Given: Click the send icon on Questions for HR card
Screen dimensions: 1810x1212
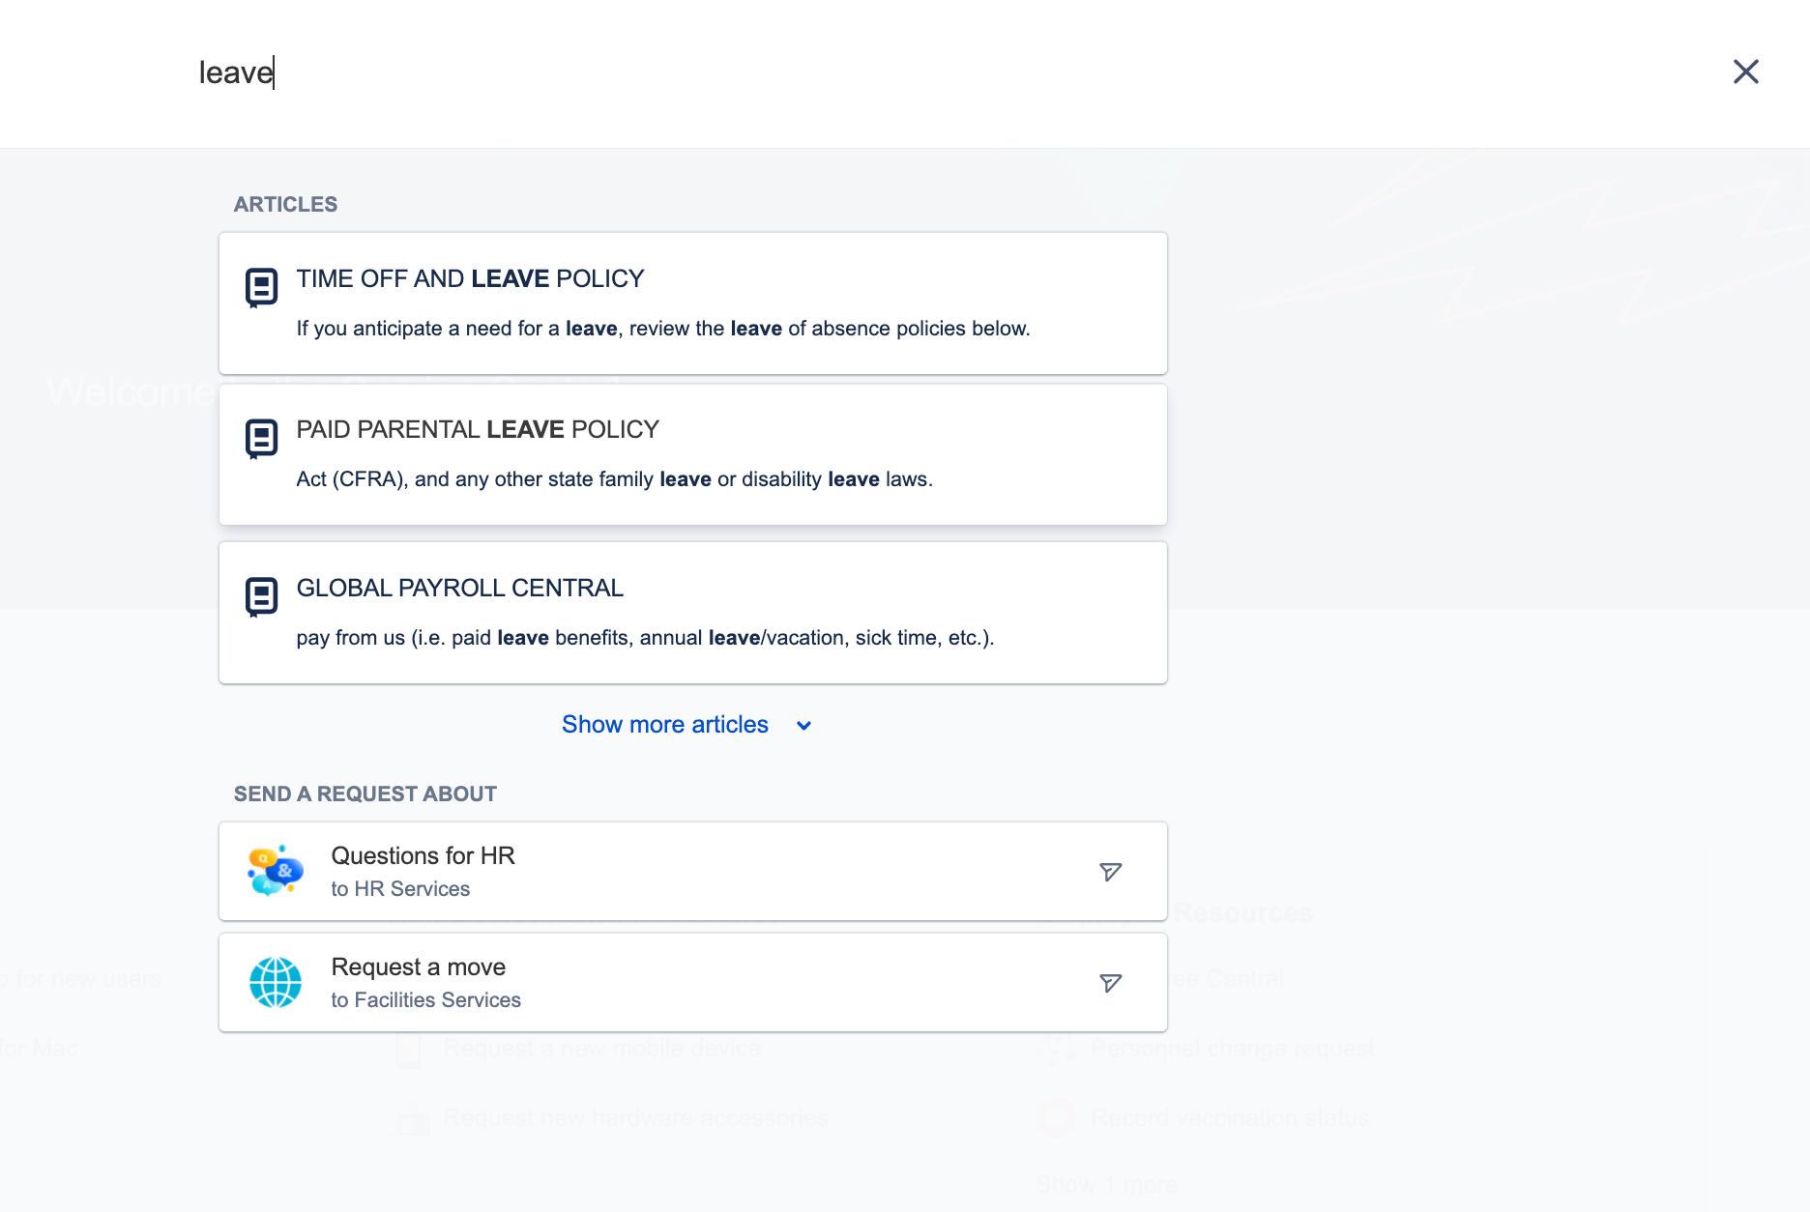Looking at the screenshot, I should [x=1110, y=871].
